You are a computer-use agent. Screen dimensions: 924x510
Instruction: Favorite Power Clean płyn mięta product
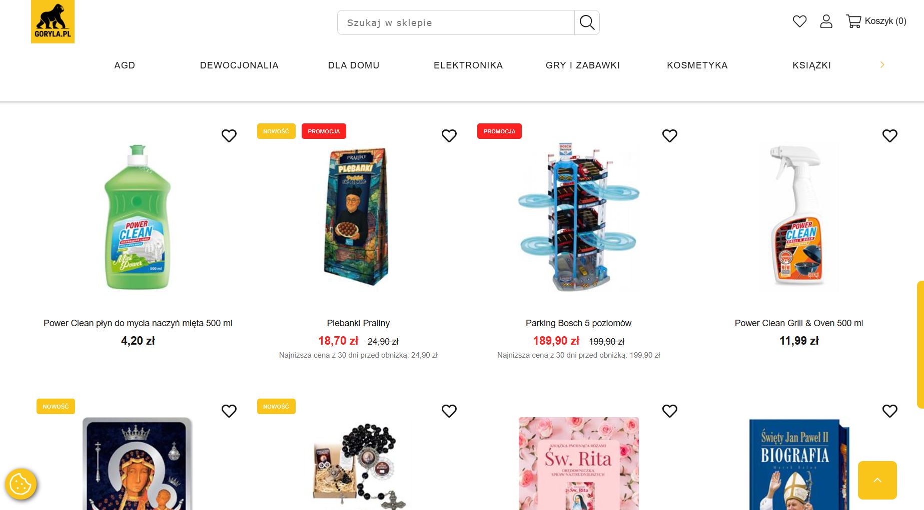click(229, 135)
